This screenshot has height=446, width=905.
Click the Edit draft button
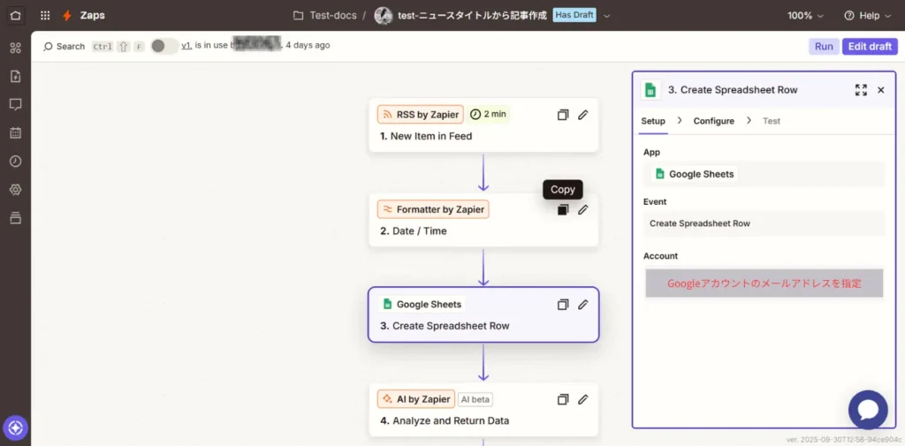870,47
